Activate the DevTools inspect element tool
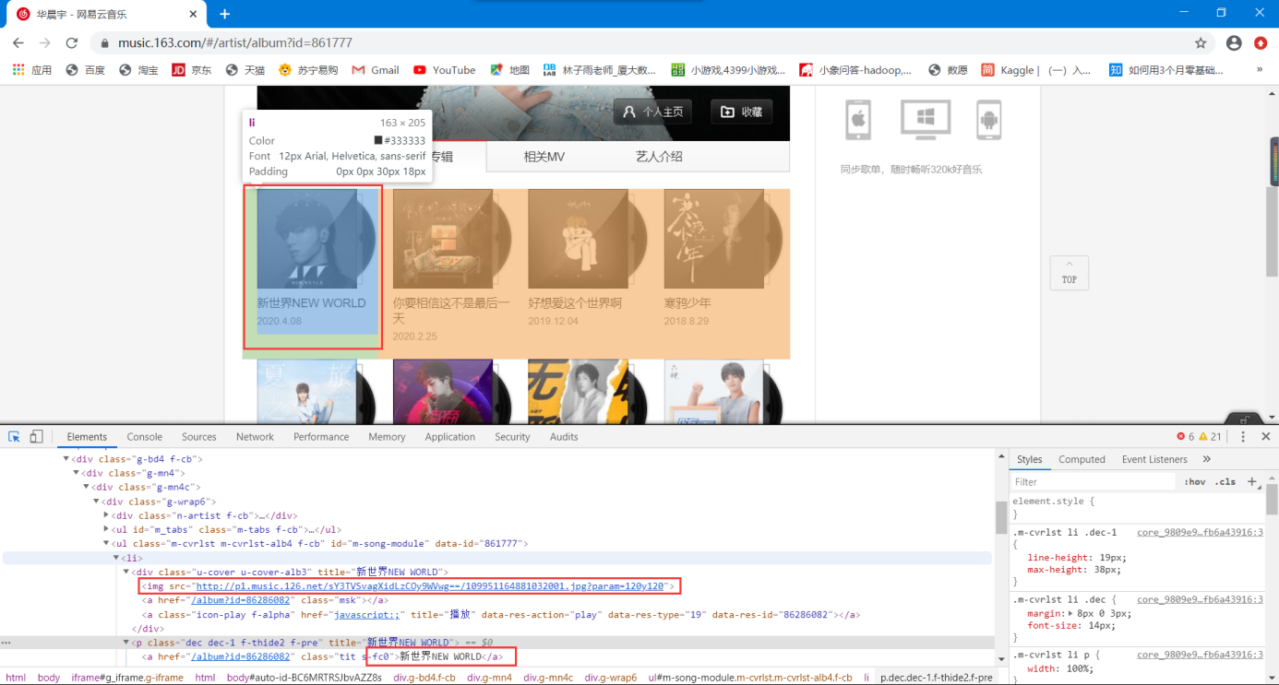Screen dimensions: 1279x685 coord(16,436)
